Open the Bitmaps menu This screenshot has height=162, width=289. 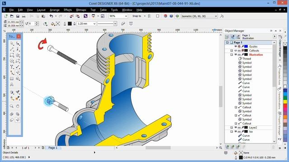[81, 10]
